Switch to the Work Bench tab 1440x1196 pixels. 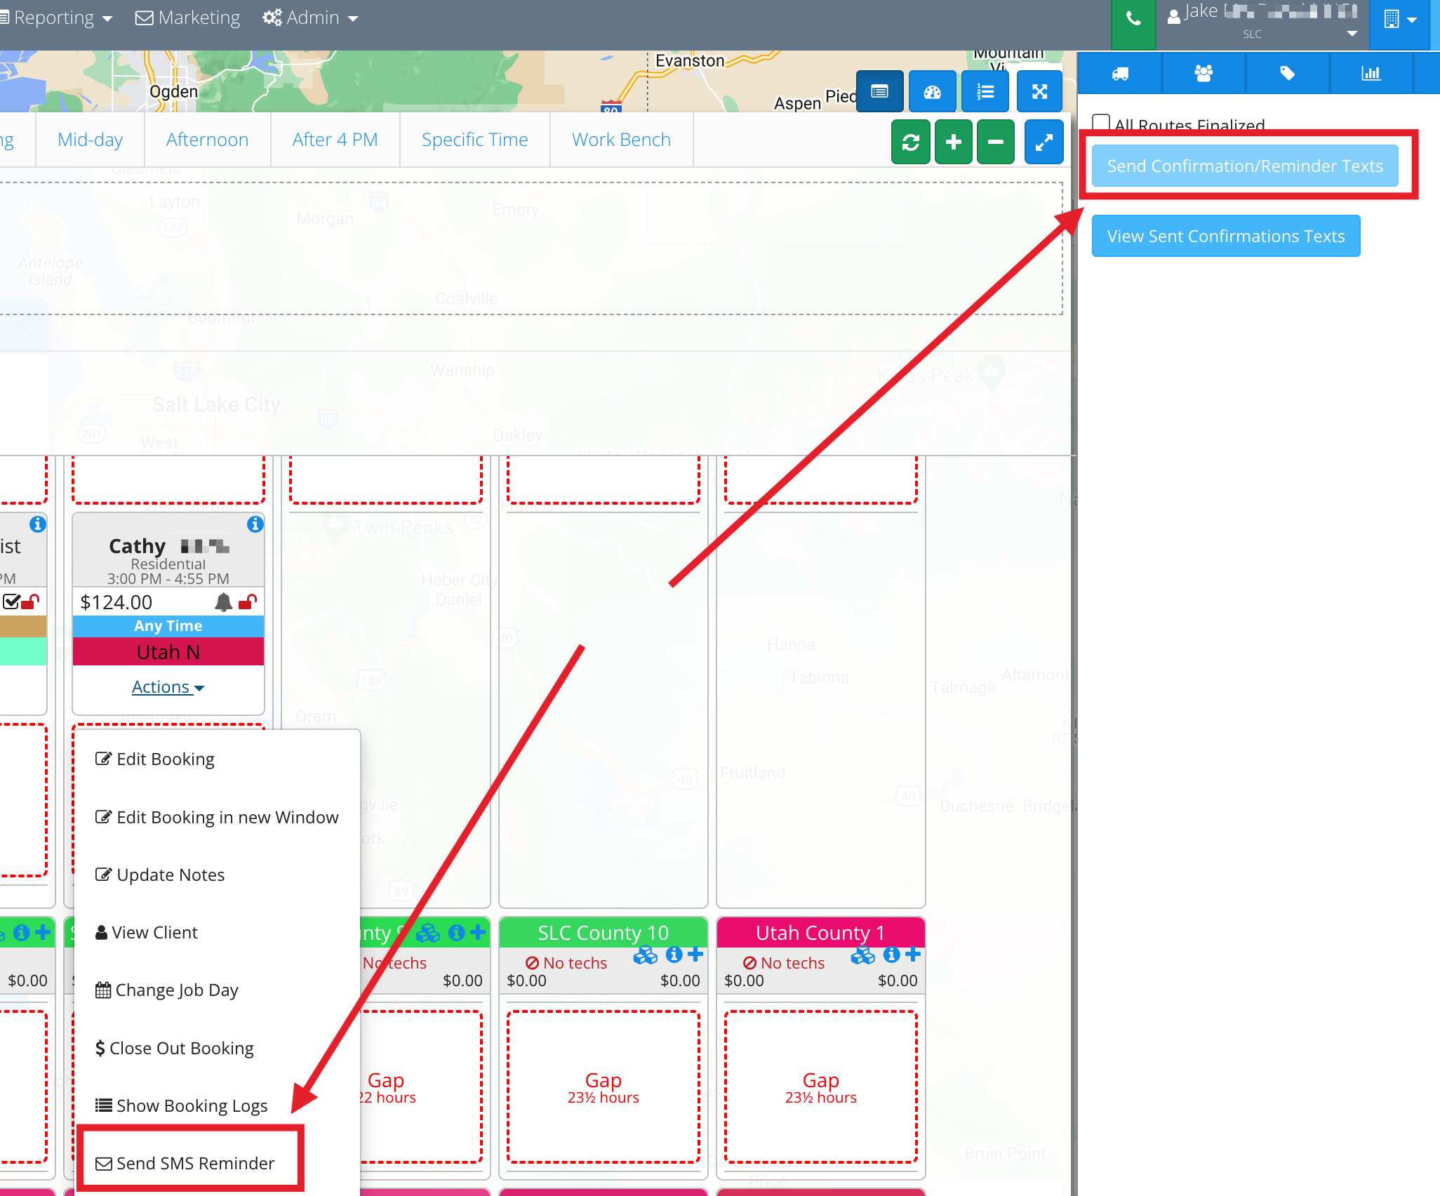621,140
